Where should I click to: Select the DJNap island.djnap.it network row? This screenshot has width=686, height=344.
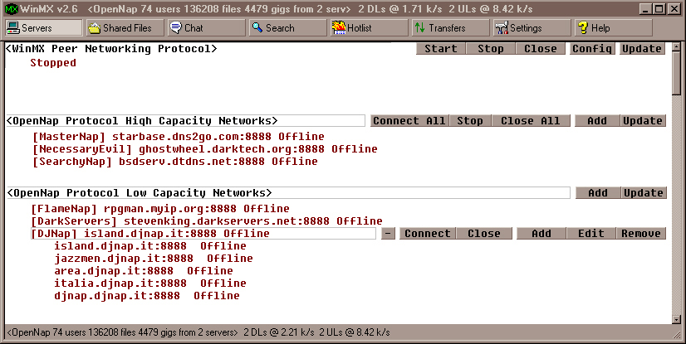(203, 234)
